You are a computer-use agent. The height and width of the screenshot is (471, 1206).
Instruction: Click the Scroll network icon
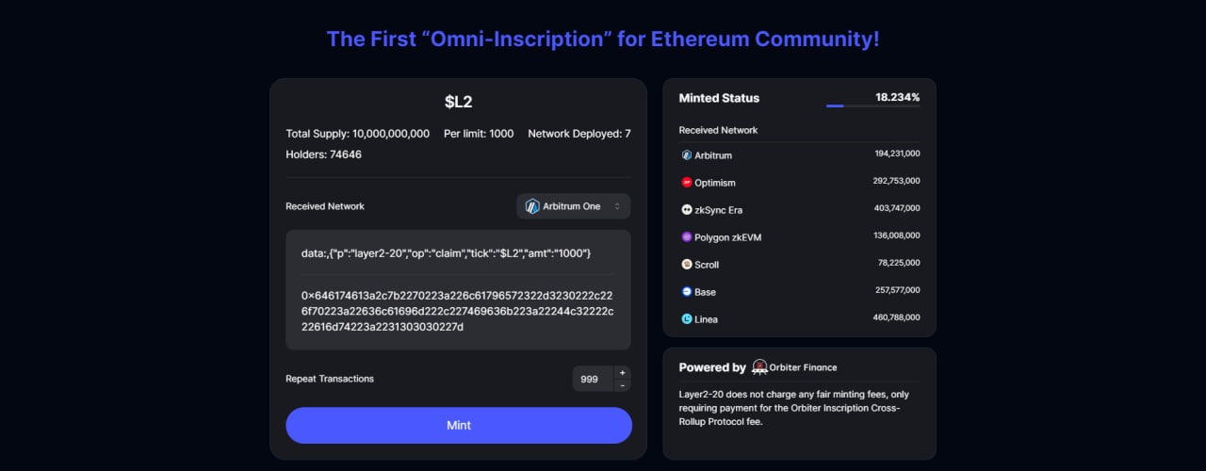tap(686, 265)
